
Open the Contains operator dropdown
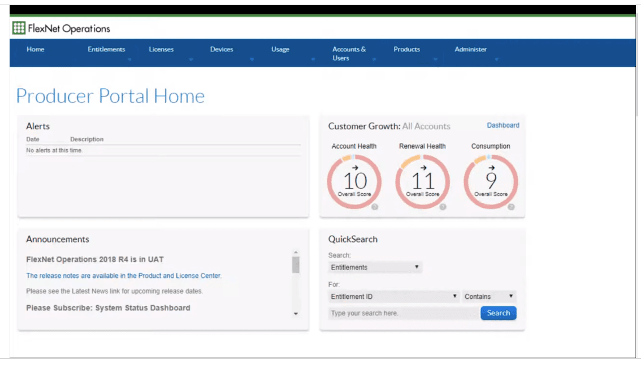tap(490, 296)
